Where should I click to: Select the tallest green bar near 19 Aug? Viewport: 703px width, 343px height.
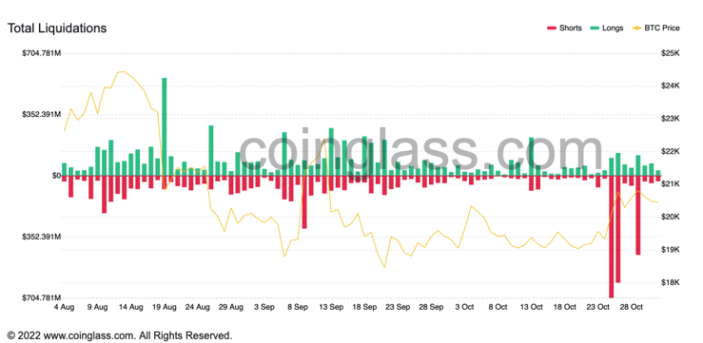pyautogui.click(x=164, y=126)
